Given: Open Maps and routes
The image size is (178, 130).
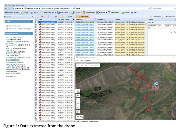Looking at the screenshot, I should [48, 12].
